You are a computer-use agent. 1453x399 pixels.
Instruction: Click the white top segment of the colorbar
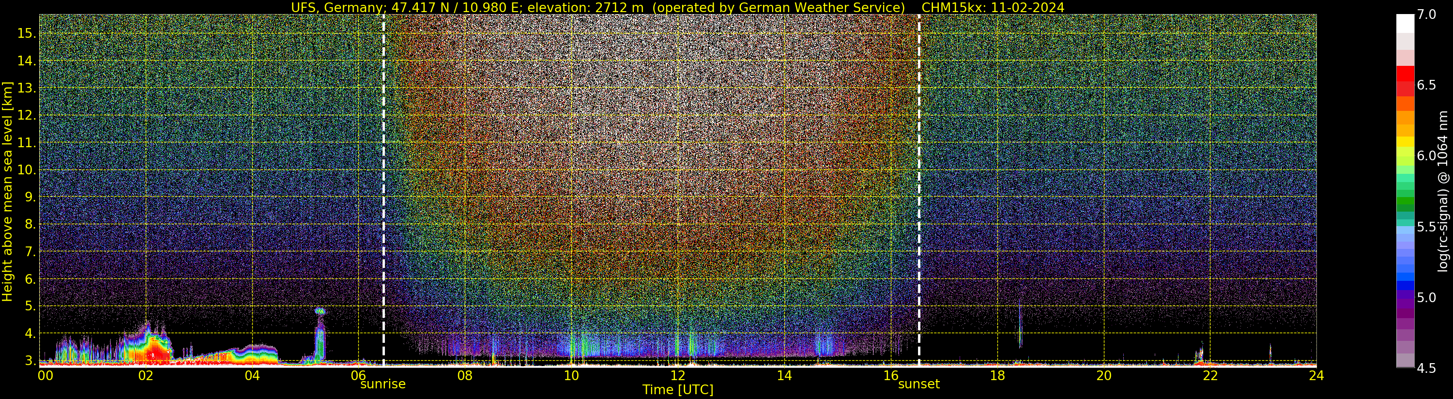coord(1405,24)
